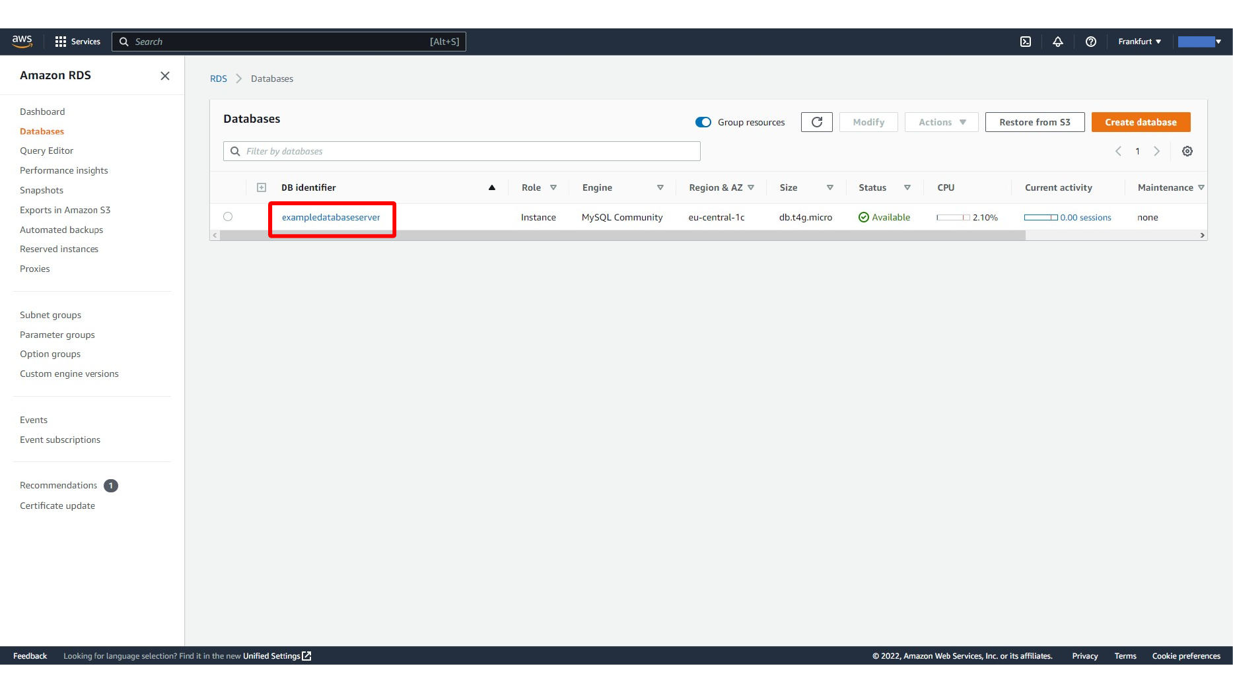Open Performance insights page

click(x=63, y=170)
